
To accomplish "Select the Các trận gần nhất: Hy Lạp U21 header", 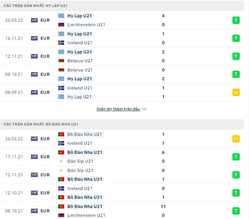I will (35, 6).
